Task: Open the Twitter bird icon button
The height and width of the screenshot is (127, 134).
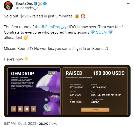Action: [20, 109]
